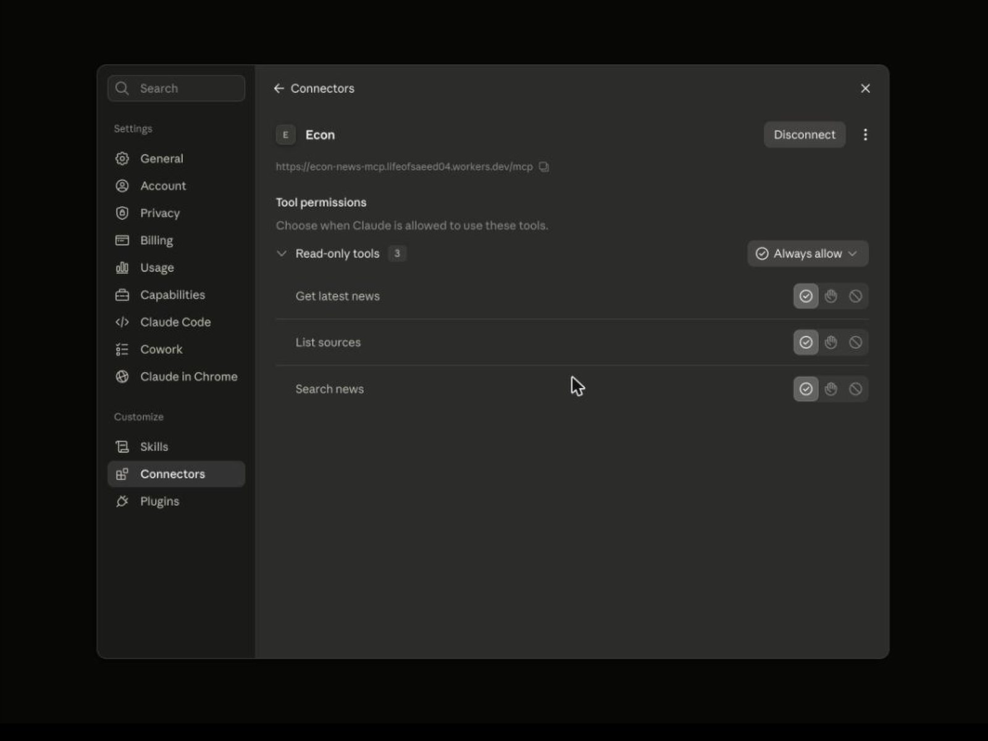Disconnect the Econ connector
The image size is (988, 741).
804,135
